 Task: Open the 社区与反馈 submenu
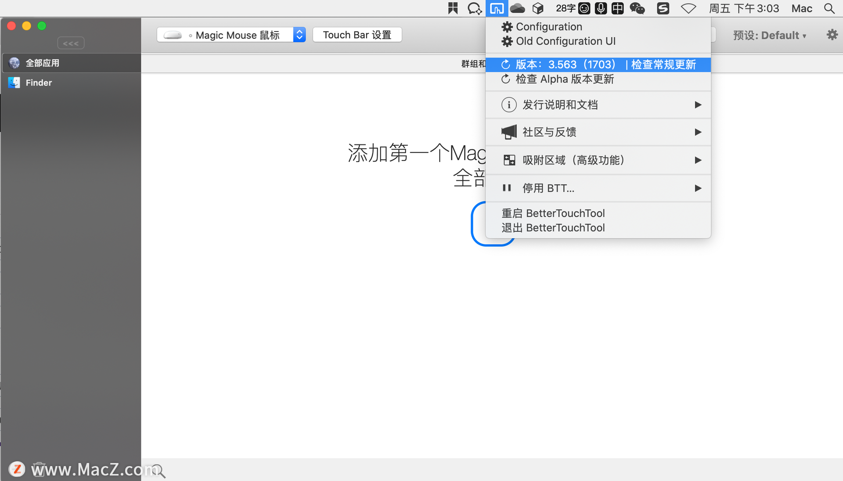coord(598,132)
